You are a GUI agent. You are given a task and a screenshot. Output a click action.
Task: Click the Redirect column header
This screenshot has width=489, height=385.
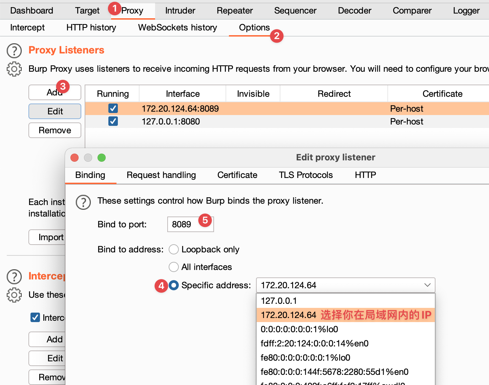(x=334, y=94)
